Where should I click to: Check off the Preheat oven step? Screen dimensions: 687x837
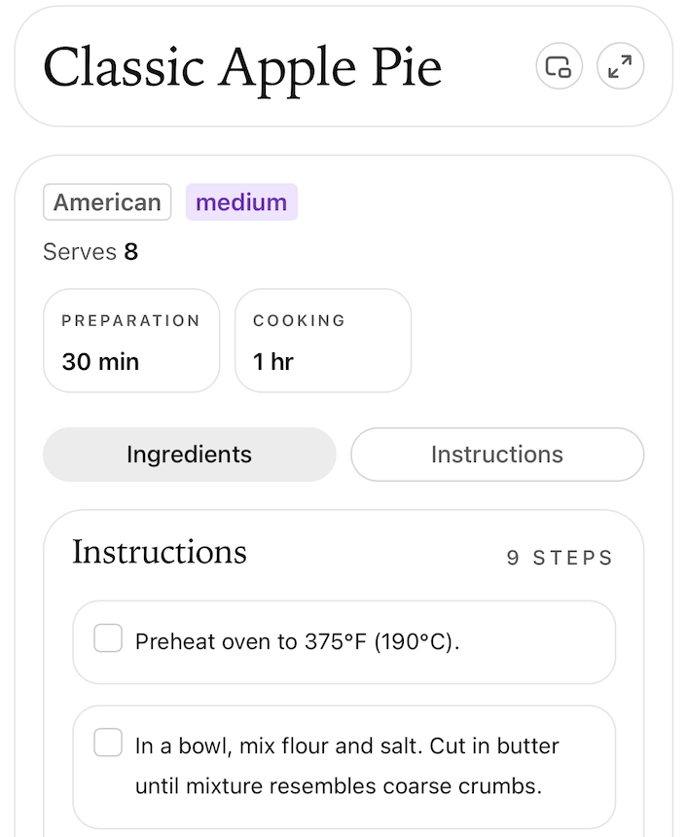[x=108, y=639]
